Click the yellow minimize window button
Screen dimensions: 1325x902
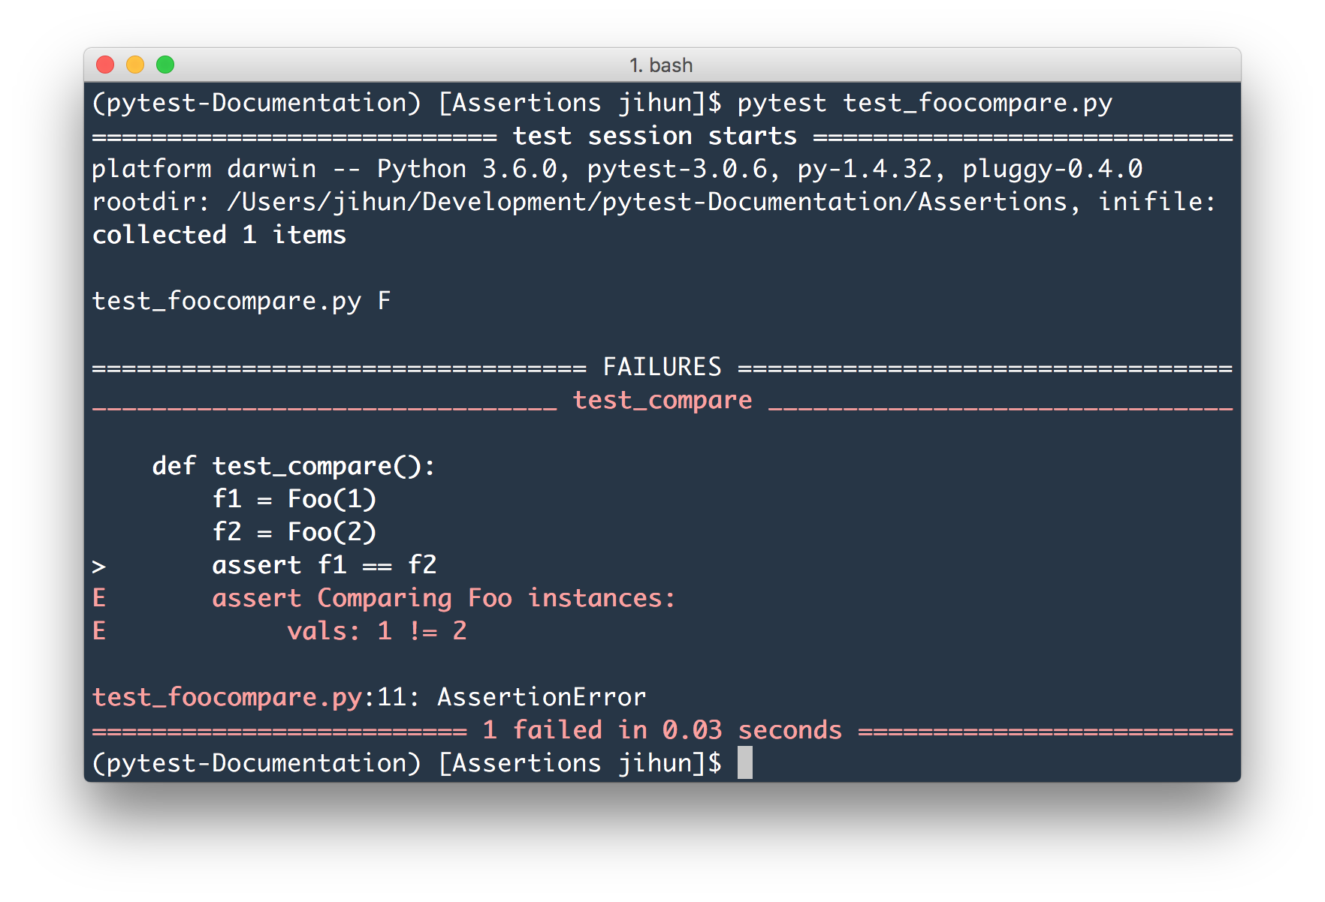pos(135,65)
